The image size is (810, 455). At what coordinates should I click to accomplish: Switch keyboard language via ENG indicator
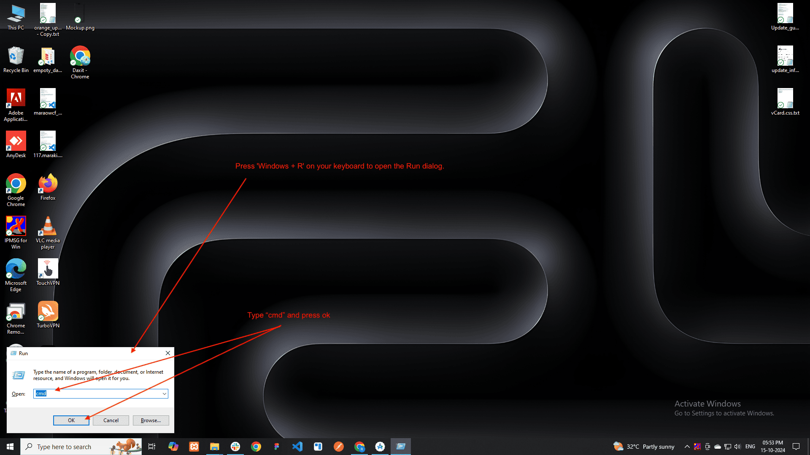750,446
